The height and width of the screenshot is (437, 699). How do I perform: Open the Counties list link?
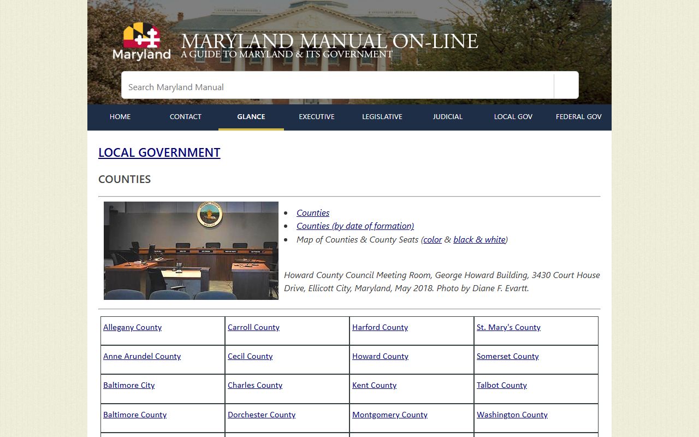point(313,212)
